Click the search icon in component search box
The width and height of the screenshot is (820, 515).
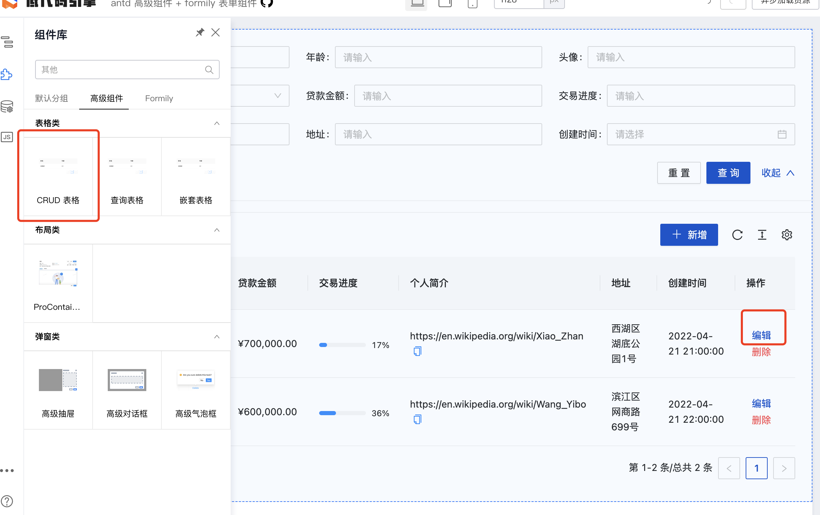[209, 70]
